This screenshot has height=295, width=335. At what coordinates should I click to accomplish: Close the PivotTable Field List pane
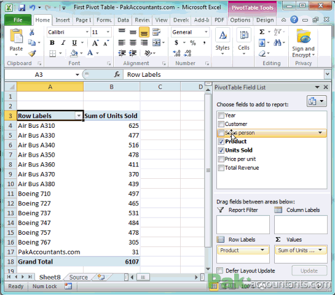click(x=326, y=87)
